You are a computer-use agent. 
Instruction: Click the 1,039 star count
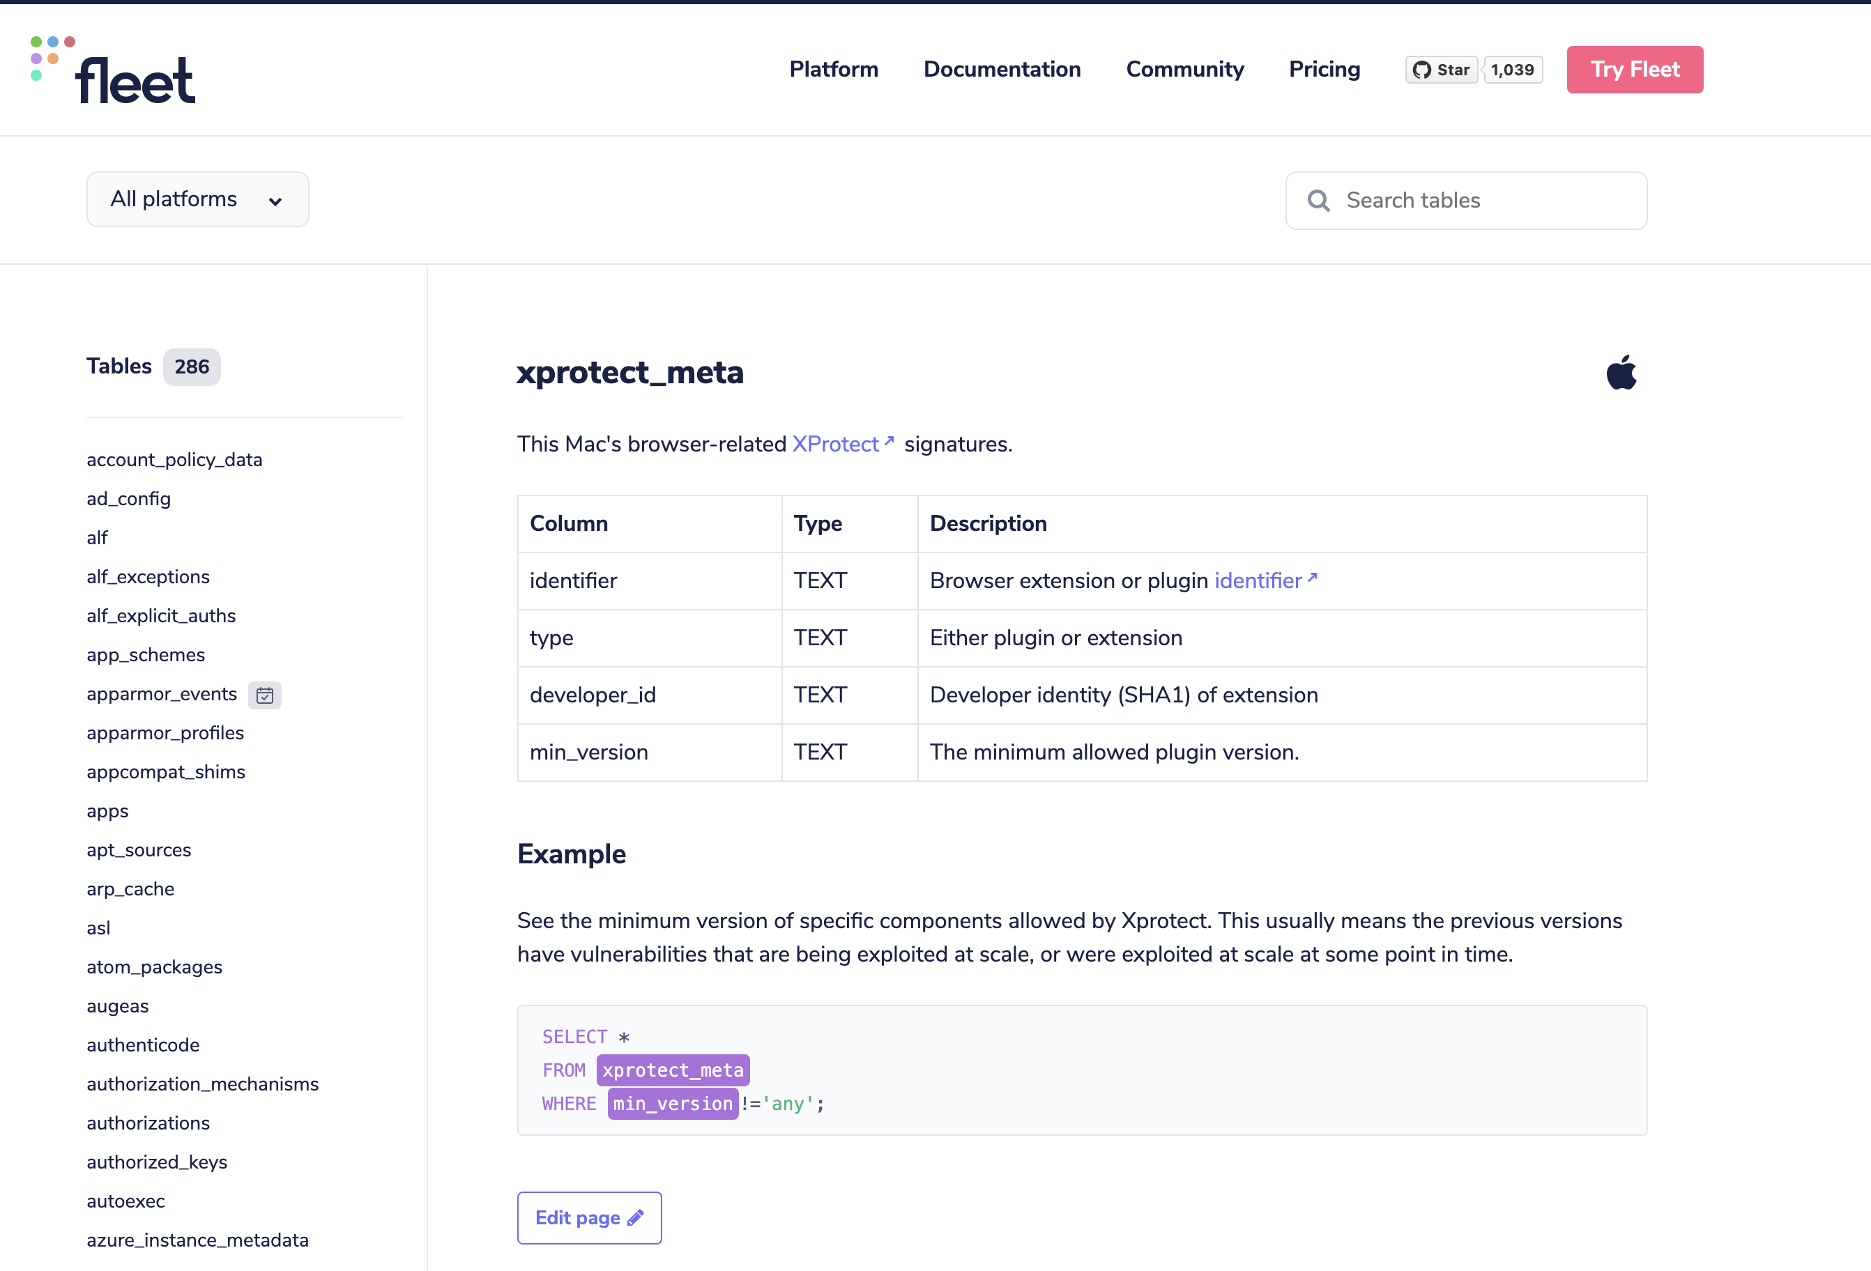click(1511, 69)
